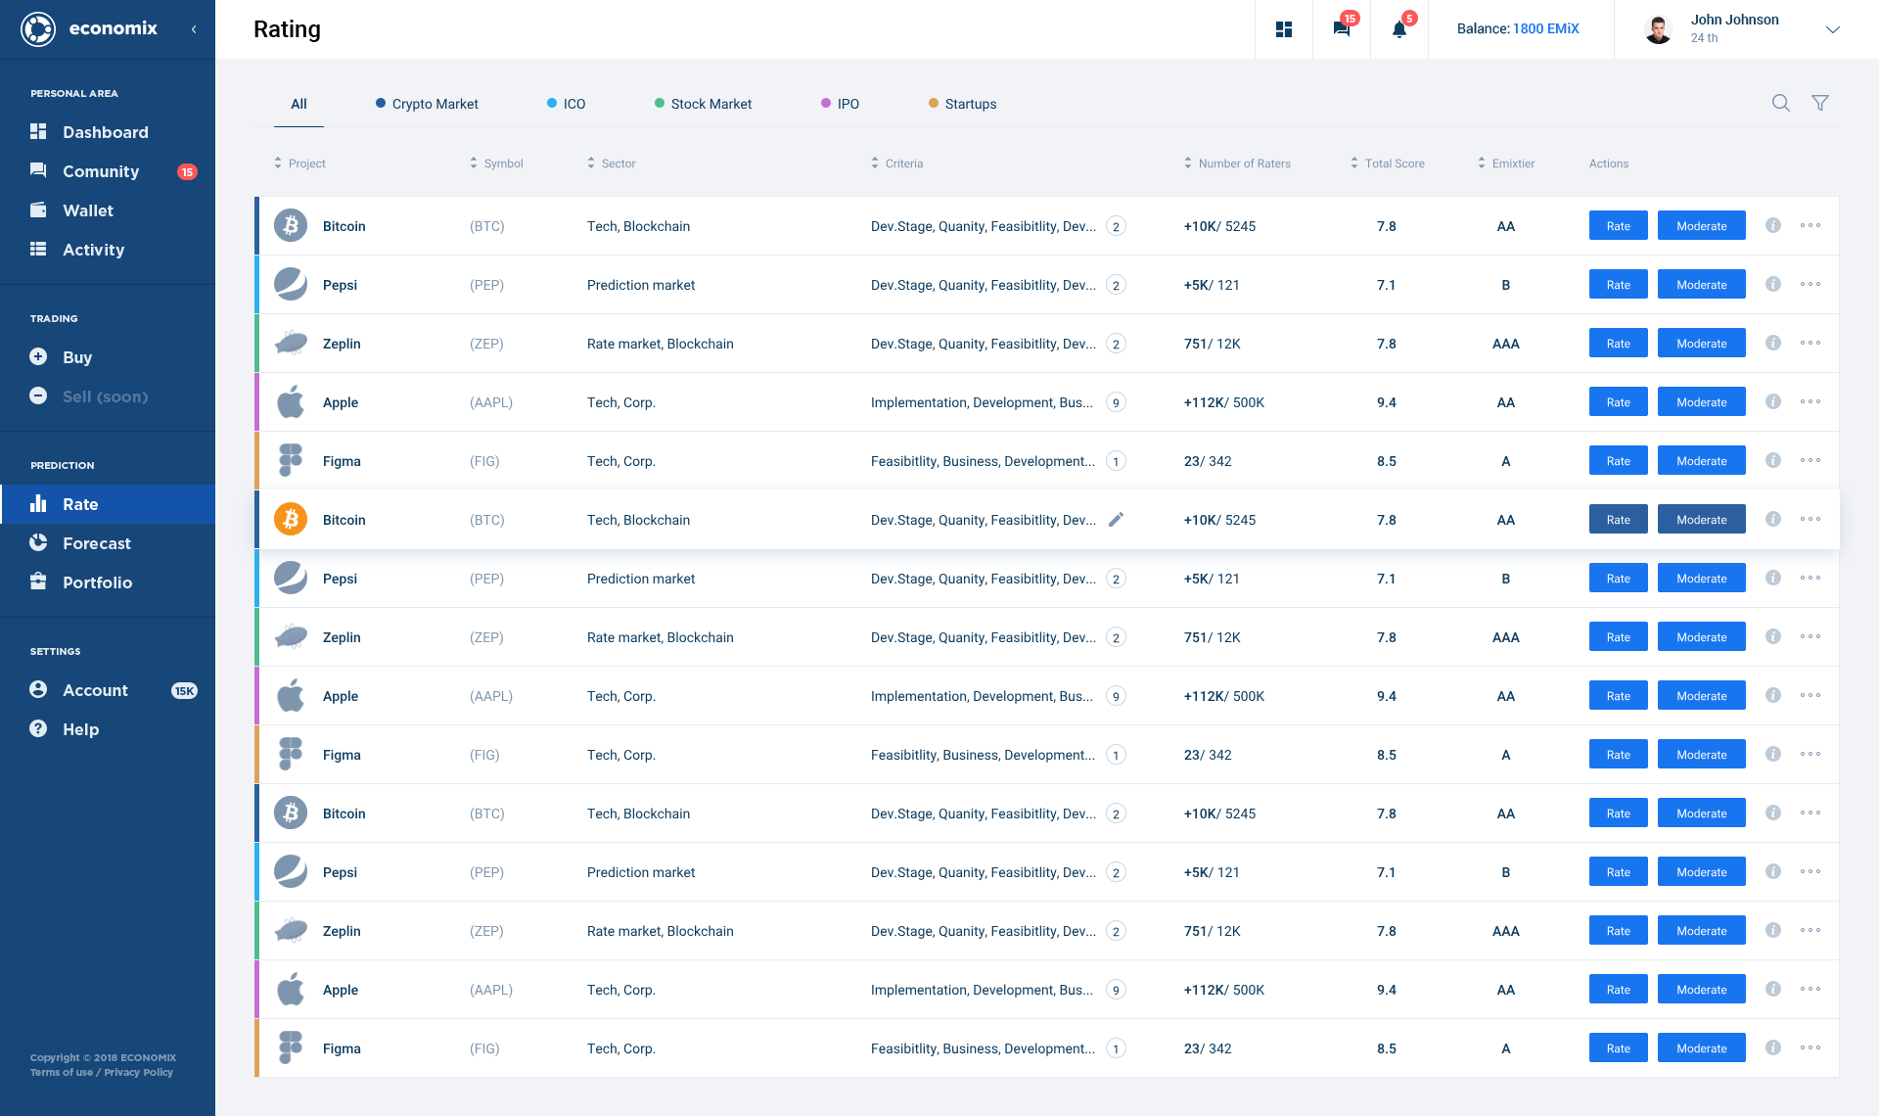Open chat messages icon with 15 badge
This screenshot has width=1879, height=1116.
click(x=1342, y=29)
